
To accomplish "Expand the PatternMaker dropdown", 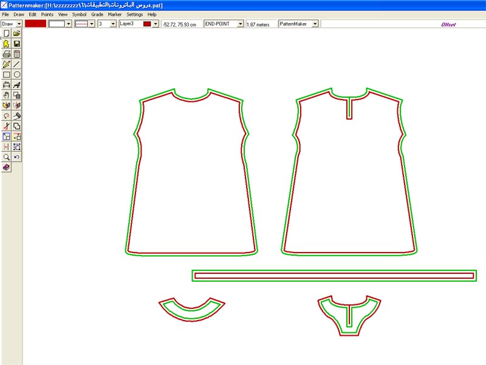I will click(x=316, y=24).
